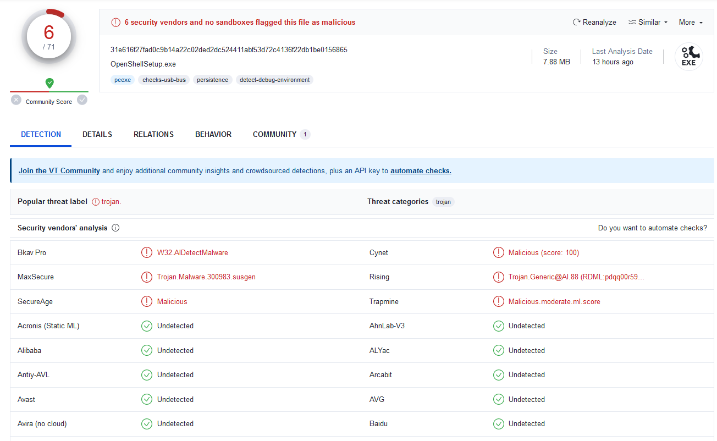Click the green check icon beside Baidu Undetected
This screenshot has width=717, height=441.
coord(499,423)
